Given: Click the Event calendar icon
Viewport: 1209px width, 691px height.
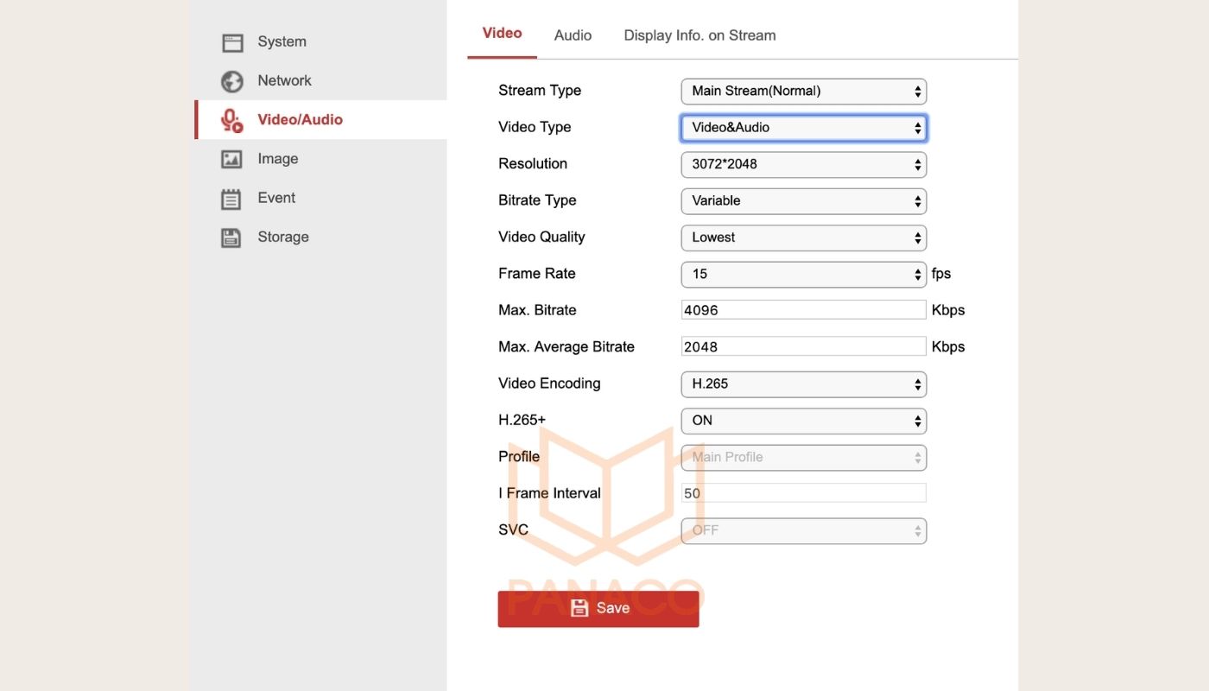Looking at the screenshot, I should [x=231, y=199].
